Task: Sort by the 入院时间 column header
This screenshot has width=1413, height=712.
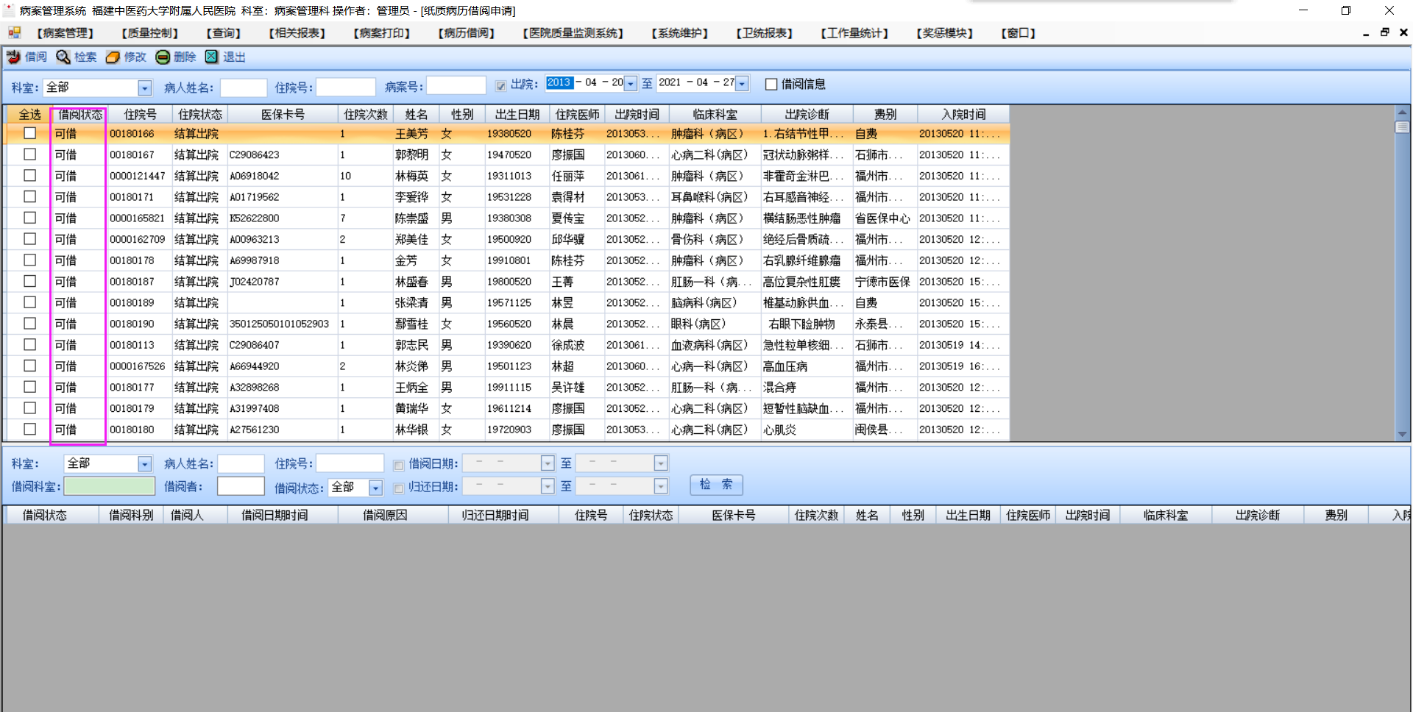Action: click(x=963, y=114)
